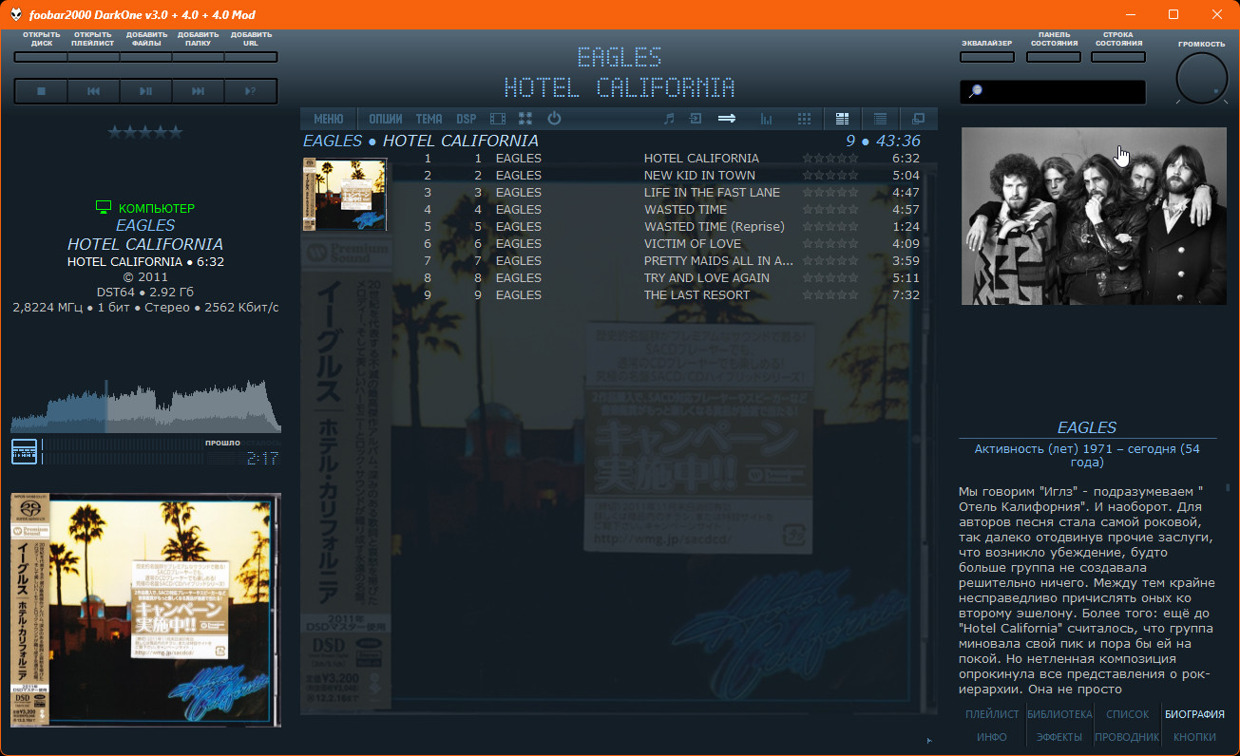This screenshot has width=1240, height=756.
Task: Click the Добавить URL button
Action: coord(251,57)
